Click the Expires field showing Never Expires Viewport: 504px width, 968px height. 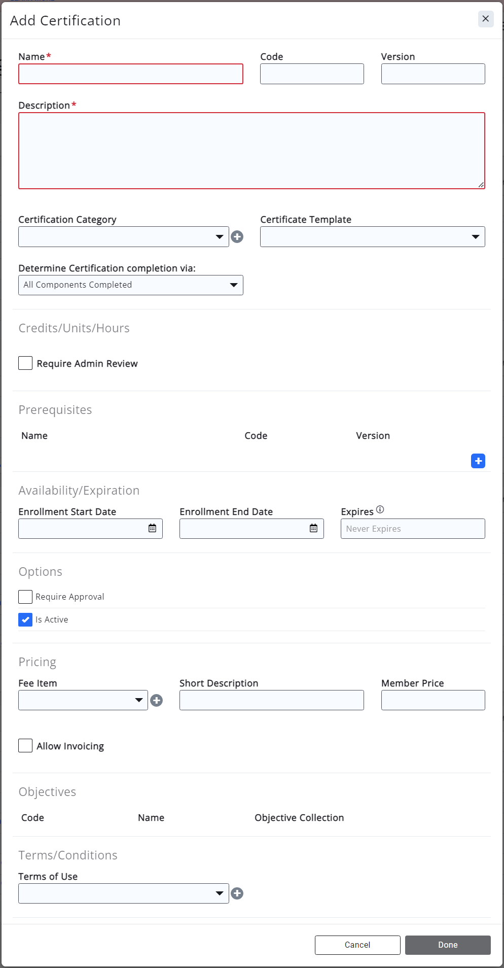(413, 529)
